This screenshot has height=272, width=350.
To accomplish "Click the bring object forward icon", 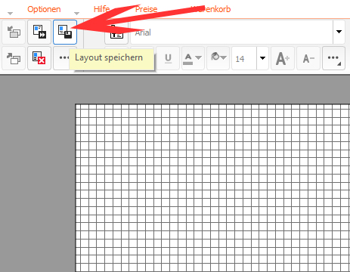I will [x=14, y=58].
